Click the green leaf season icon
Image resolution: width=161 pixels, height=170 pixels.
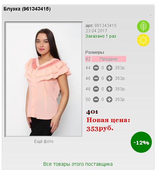(x=143, y=26)
